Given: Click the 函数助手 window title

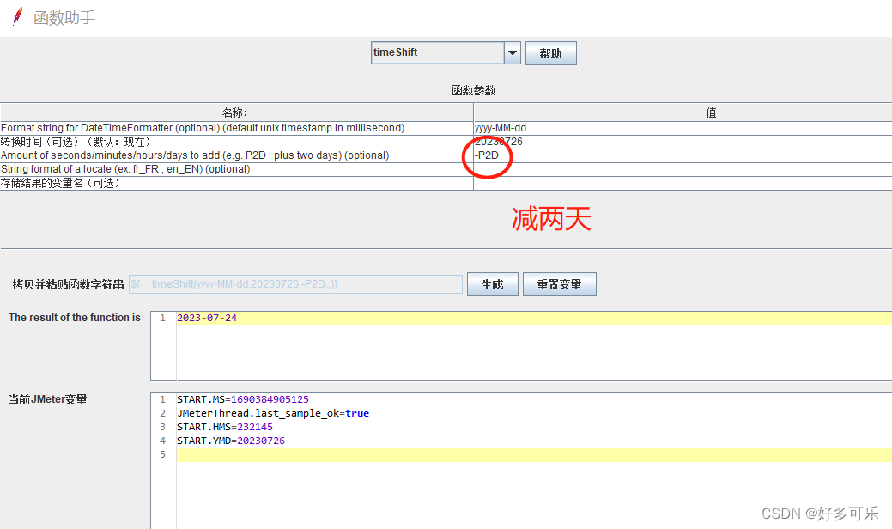Looking at the screenshot, I should [64, 18].
